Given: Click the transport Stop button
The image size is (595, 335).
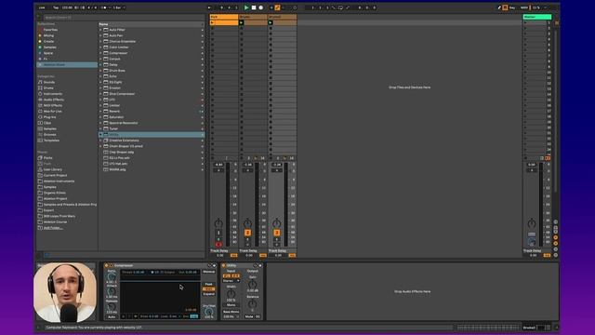Looking at the screenshot, I should tap(254, 7).
